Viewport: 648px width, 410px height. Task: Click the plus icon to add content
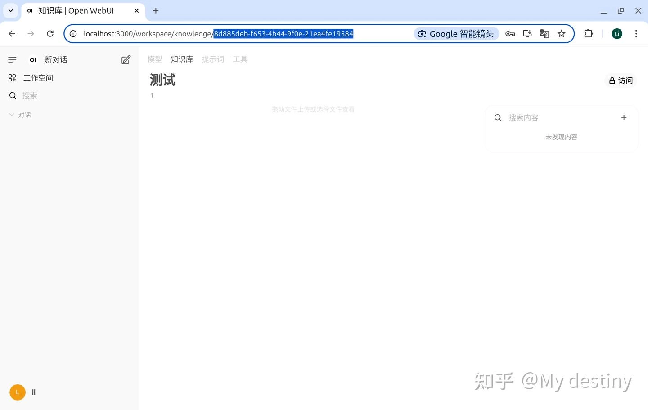624,117
